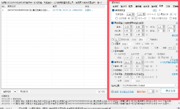This screenshot has height=109, width=180.
Task: Click the output path field D:\CRVideoMate Output
Action: [x=148, y=86]
